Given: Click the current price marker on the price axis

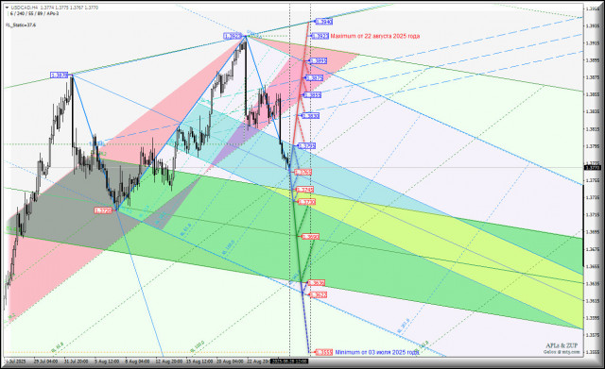Looking at the screenshot, I should coord(593,168).
